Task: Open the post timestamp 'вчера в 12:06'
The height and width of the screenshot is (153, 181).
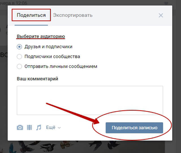Action: coord(13,3)
